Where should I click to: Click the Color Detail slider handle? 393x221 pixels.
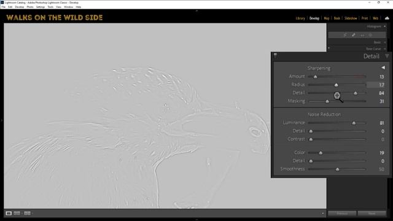pos(311,161)
